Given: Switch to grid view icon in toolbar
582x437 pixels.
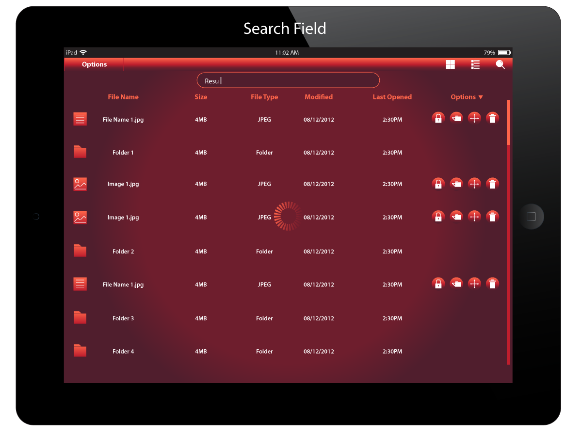Looking at the screenshot, I should click(451, 64).
